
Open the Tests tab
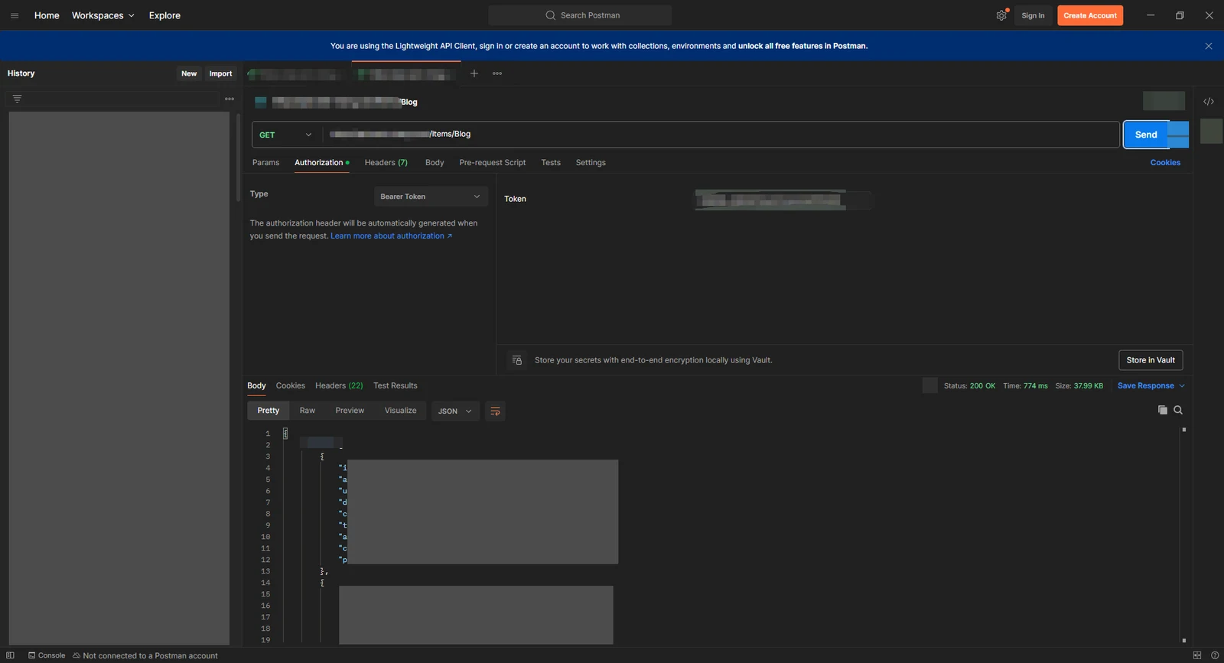[x=551, y=163]
